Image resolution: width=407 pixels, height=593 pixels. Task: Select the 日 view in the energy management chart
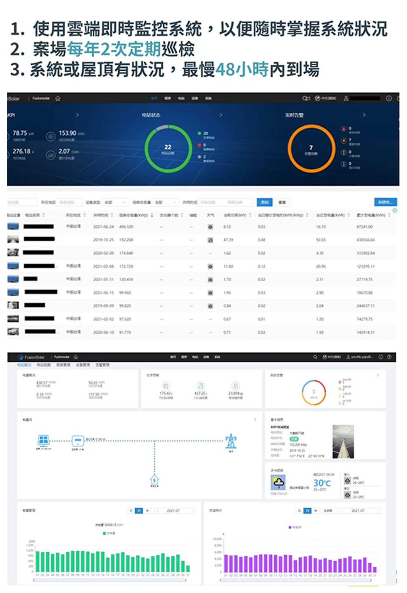point(131,511)
